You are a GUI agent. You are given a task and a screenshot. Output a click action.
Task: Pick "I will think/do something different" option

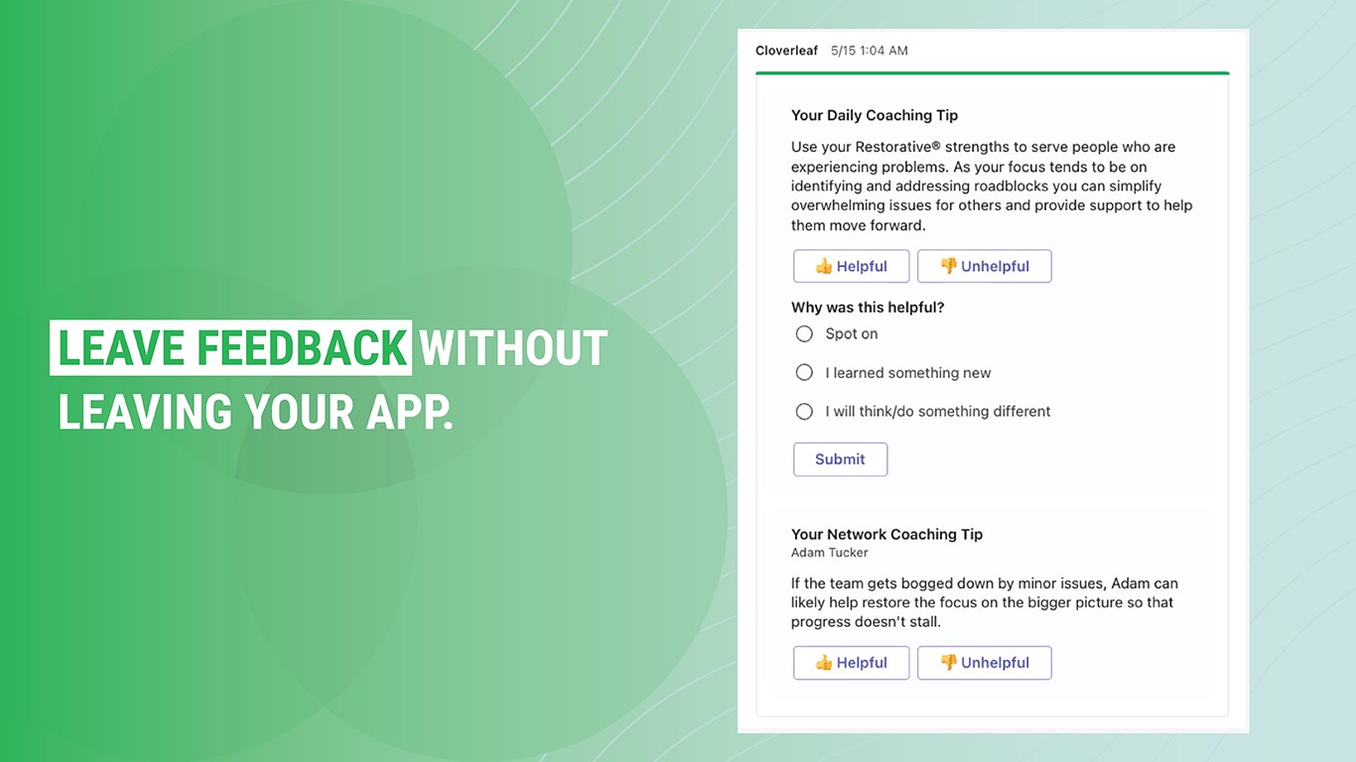click(804, 412)
